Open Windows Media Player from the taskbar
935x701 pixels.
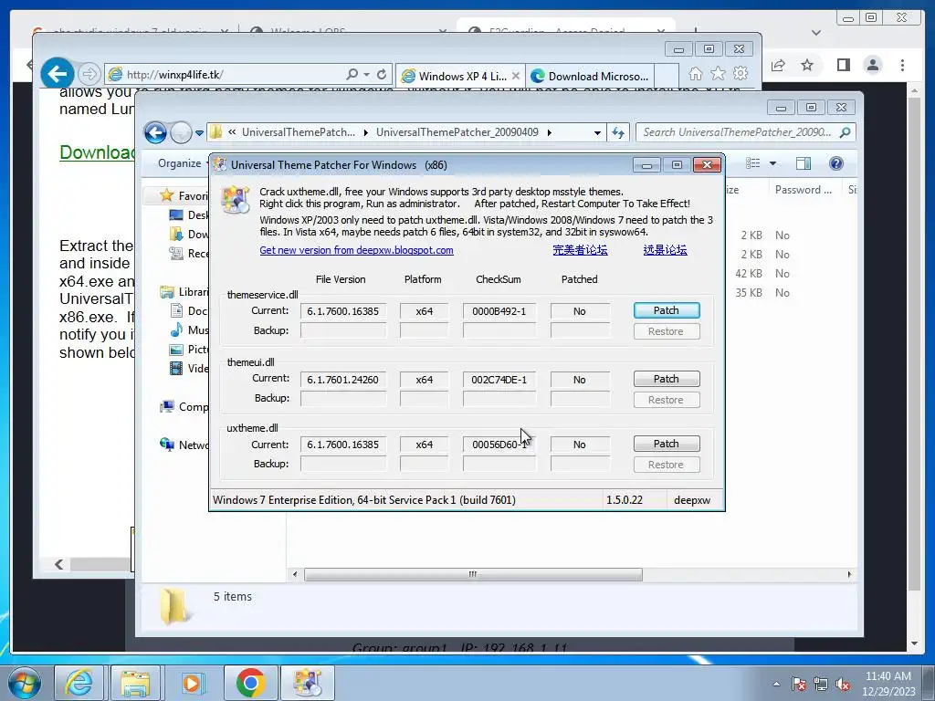pyautogui.click(x=191, y=683)
